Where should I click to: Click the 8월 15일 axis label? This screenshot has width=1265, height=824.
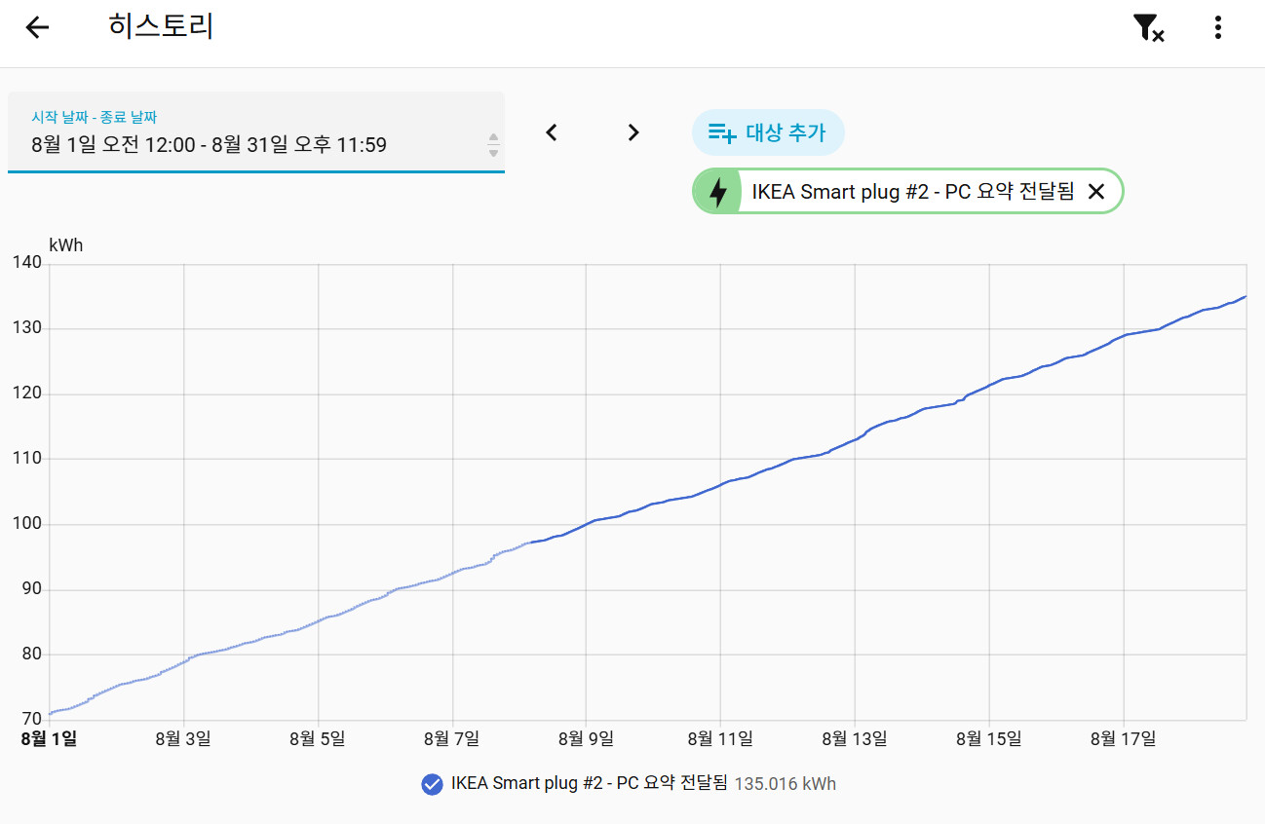989,738
